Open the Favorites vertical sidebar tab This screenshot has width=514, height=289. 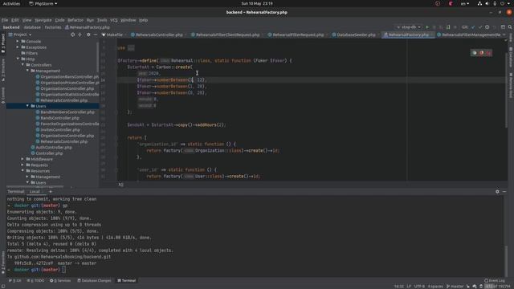(3, 263)
